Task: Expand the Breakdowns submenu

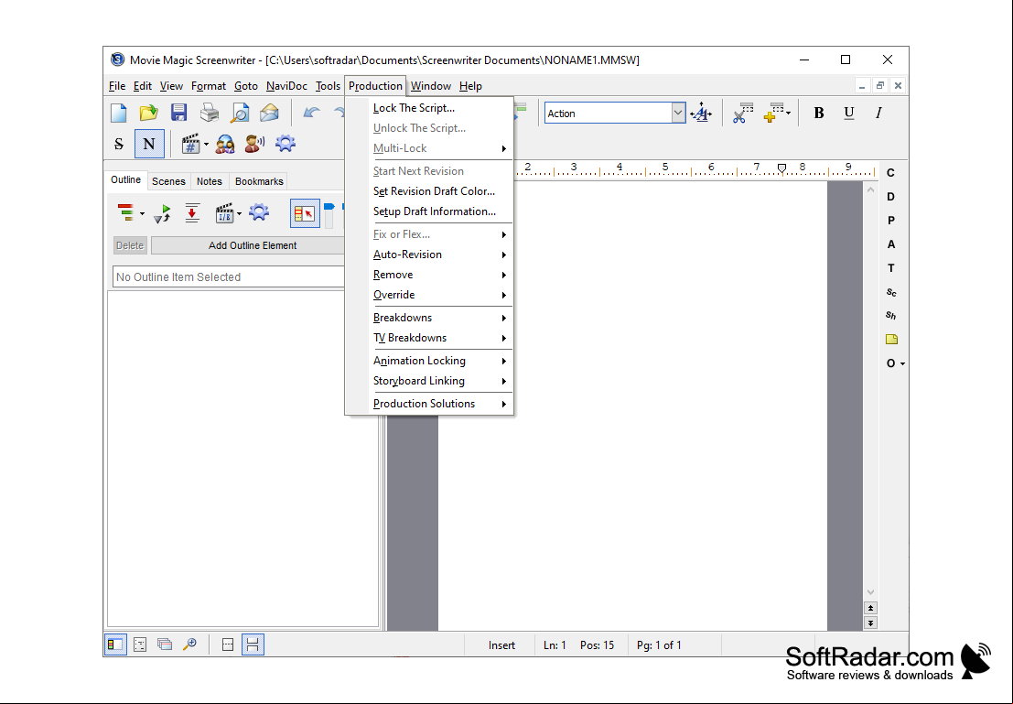Action: (429, 318)
